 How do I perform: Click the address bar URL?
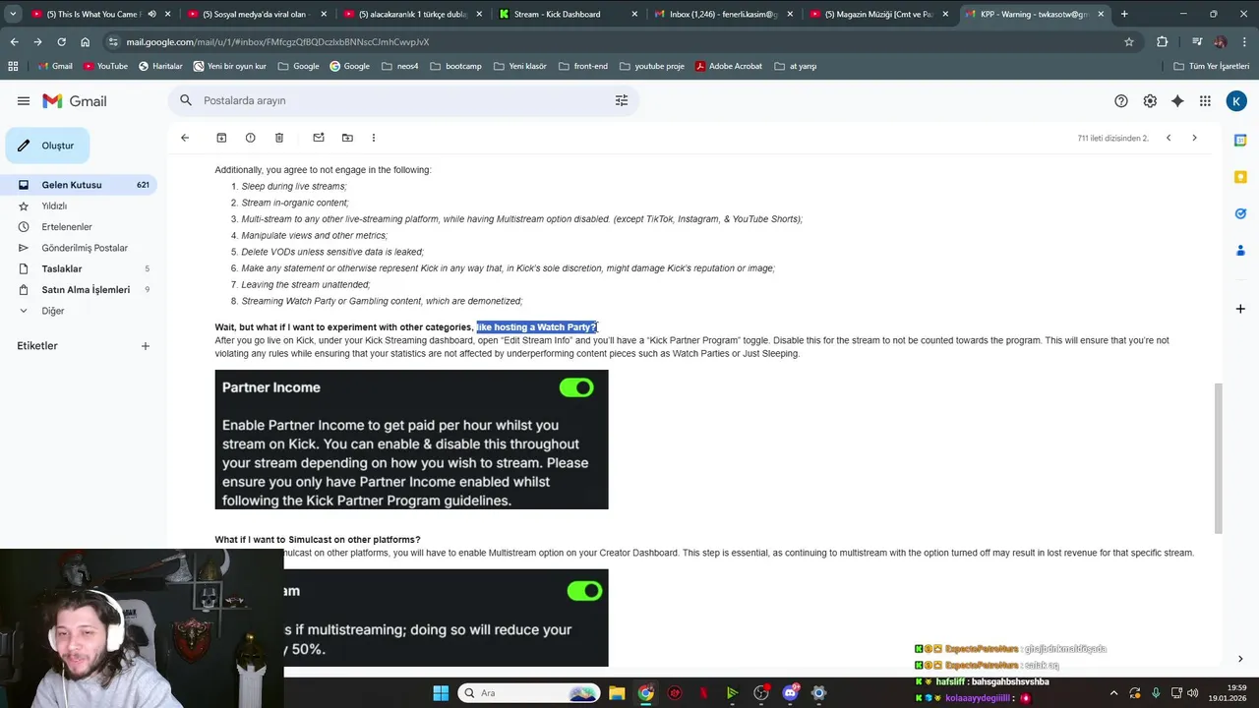tap(277, 42)
